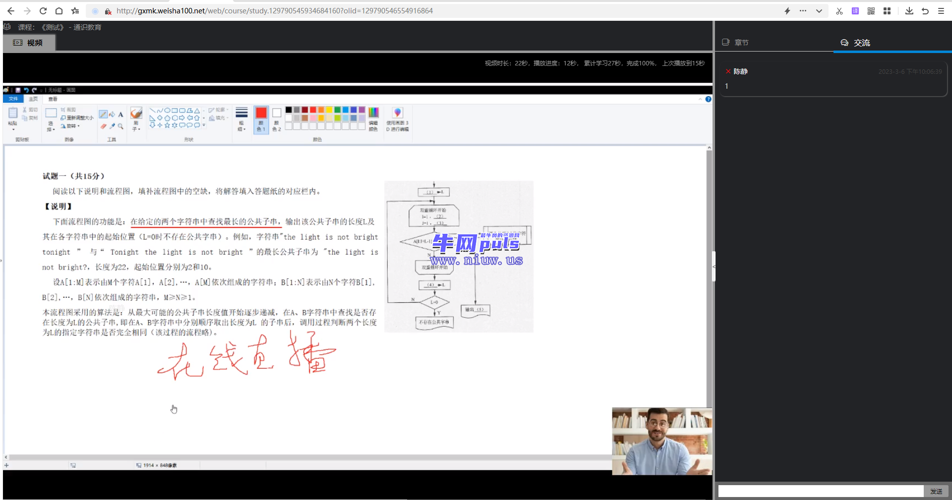Pick the yellow color swatch

click(329, 110)
